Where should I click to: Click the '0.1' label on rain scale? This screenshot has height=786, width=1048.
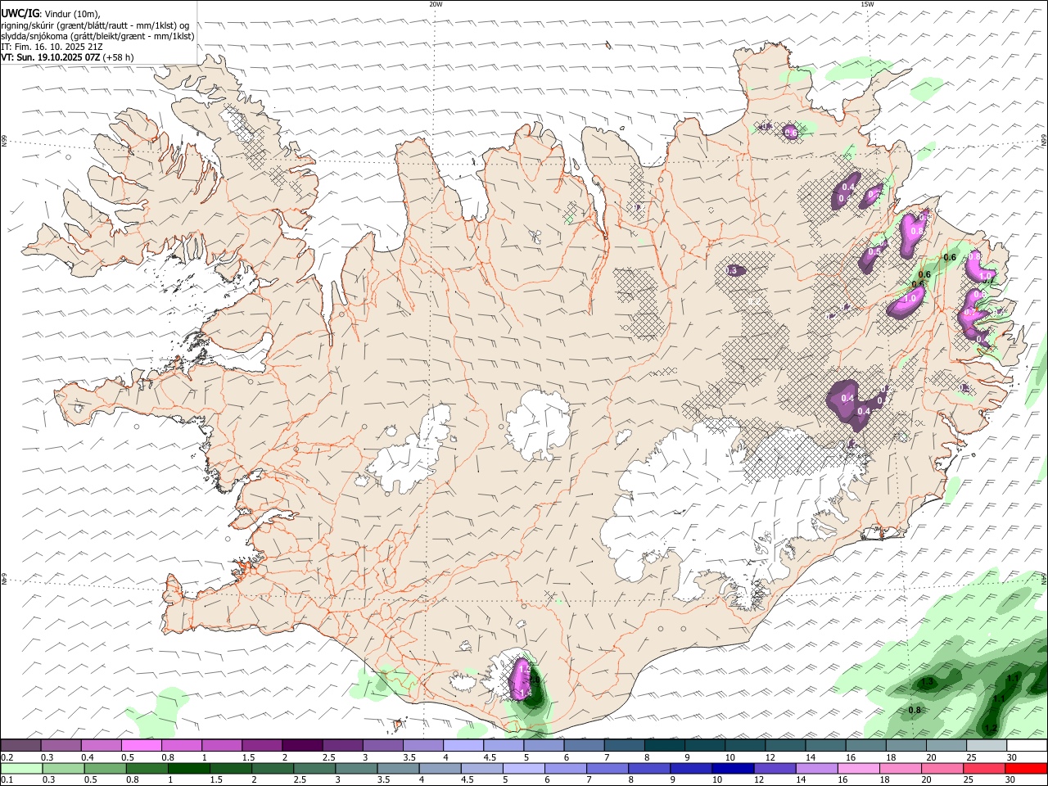7,779
